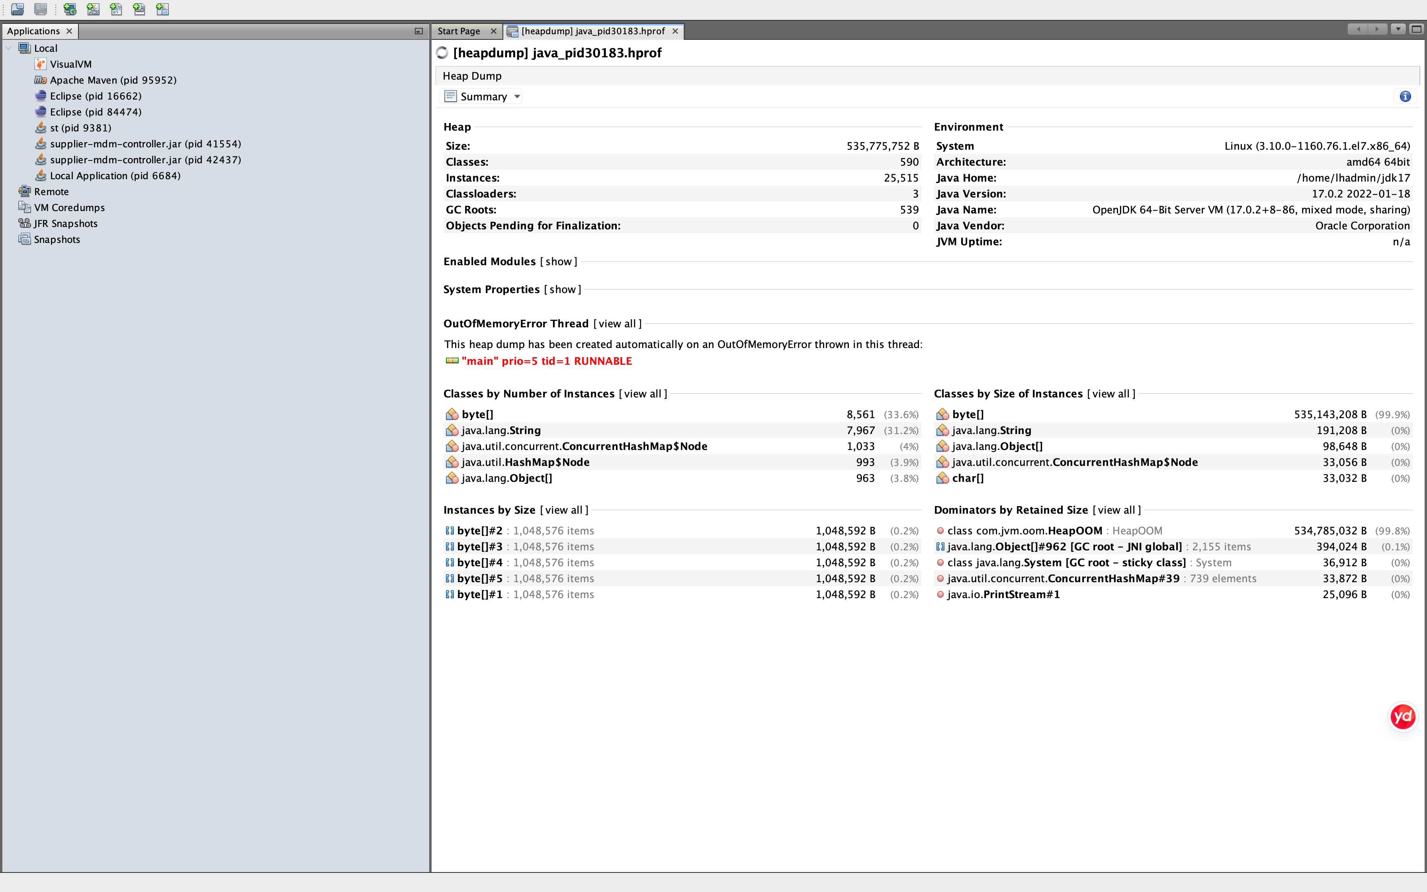Select the Eclipse (pid 84474) icon
Viewport: 1427px width, 892px height.
click(x=40, y=111)
